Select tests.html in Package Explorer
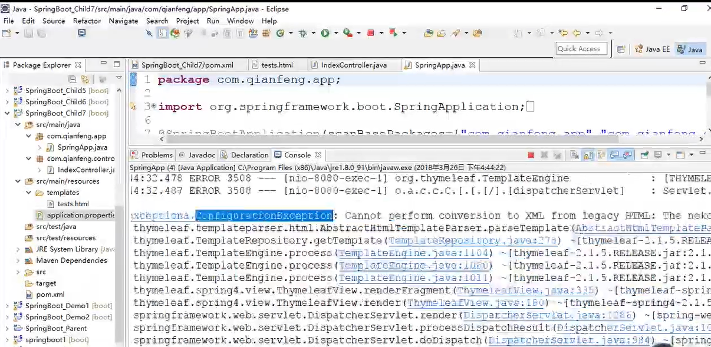The height and width of the screenshot is (347, 711). [73, 204]
